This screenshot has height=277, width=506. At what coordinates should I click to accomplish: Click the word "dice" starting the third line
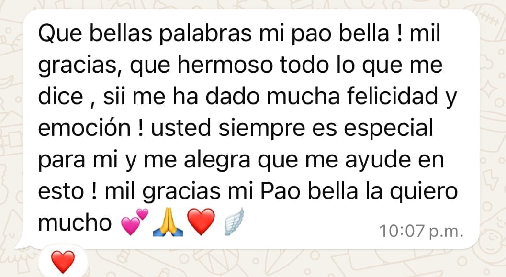click(60, 96)
